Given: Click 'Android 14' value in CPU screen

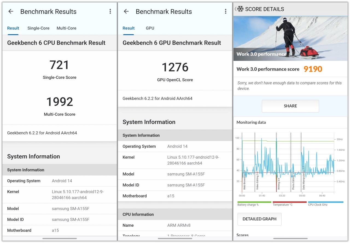Looking at the screenshot, I should pos(62,181).
